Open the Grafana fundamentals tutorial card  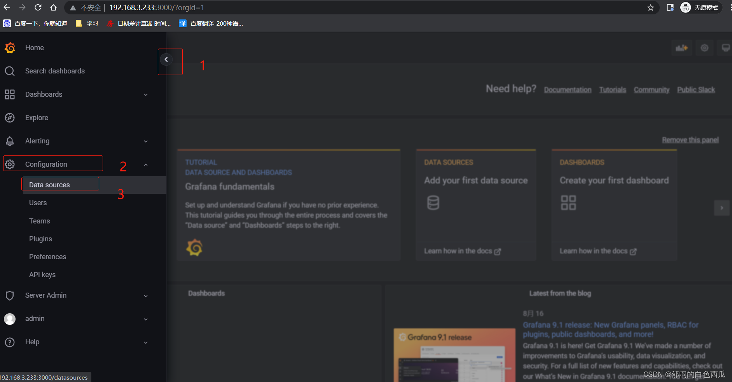(288, 205)
